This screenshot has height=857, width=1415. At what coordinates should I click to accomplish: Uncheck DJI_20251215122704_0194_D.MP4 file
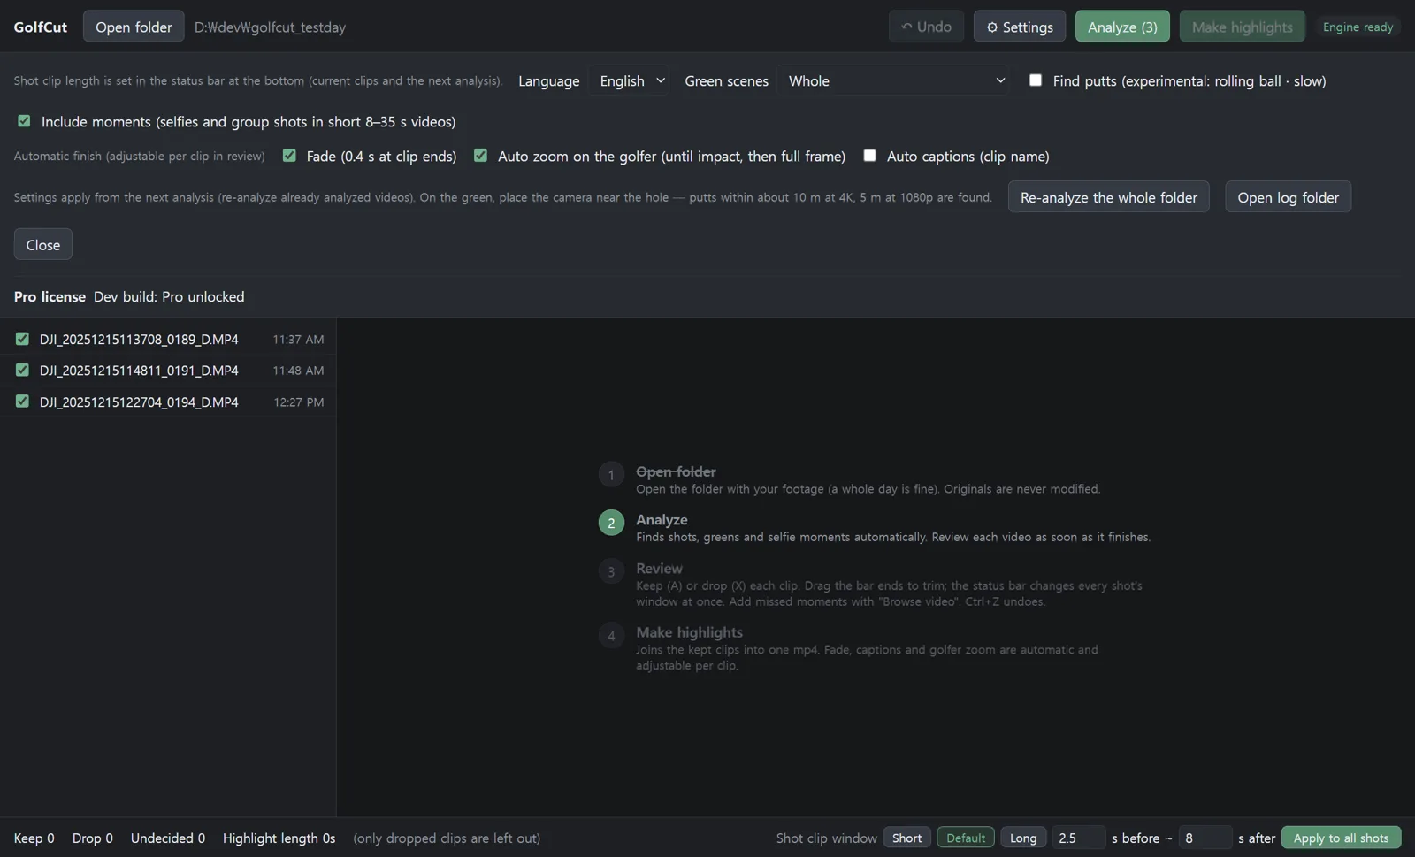pyautogui.click(x=22, y=401)
